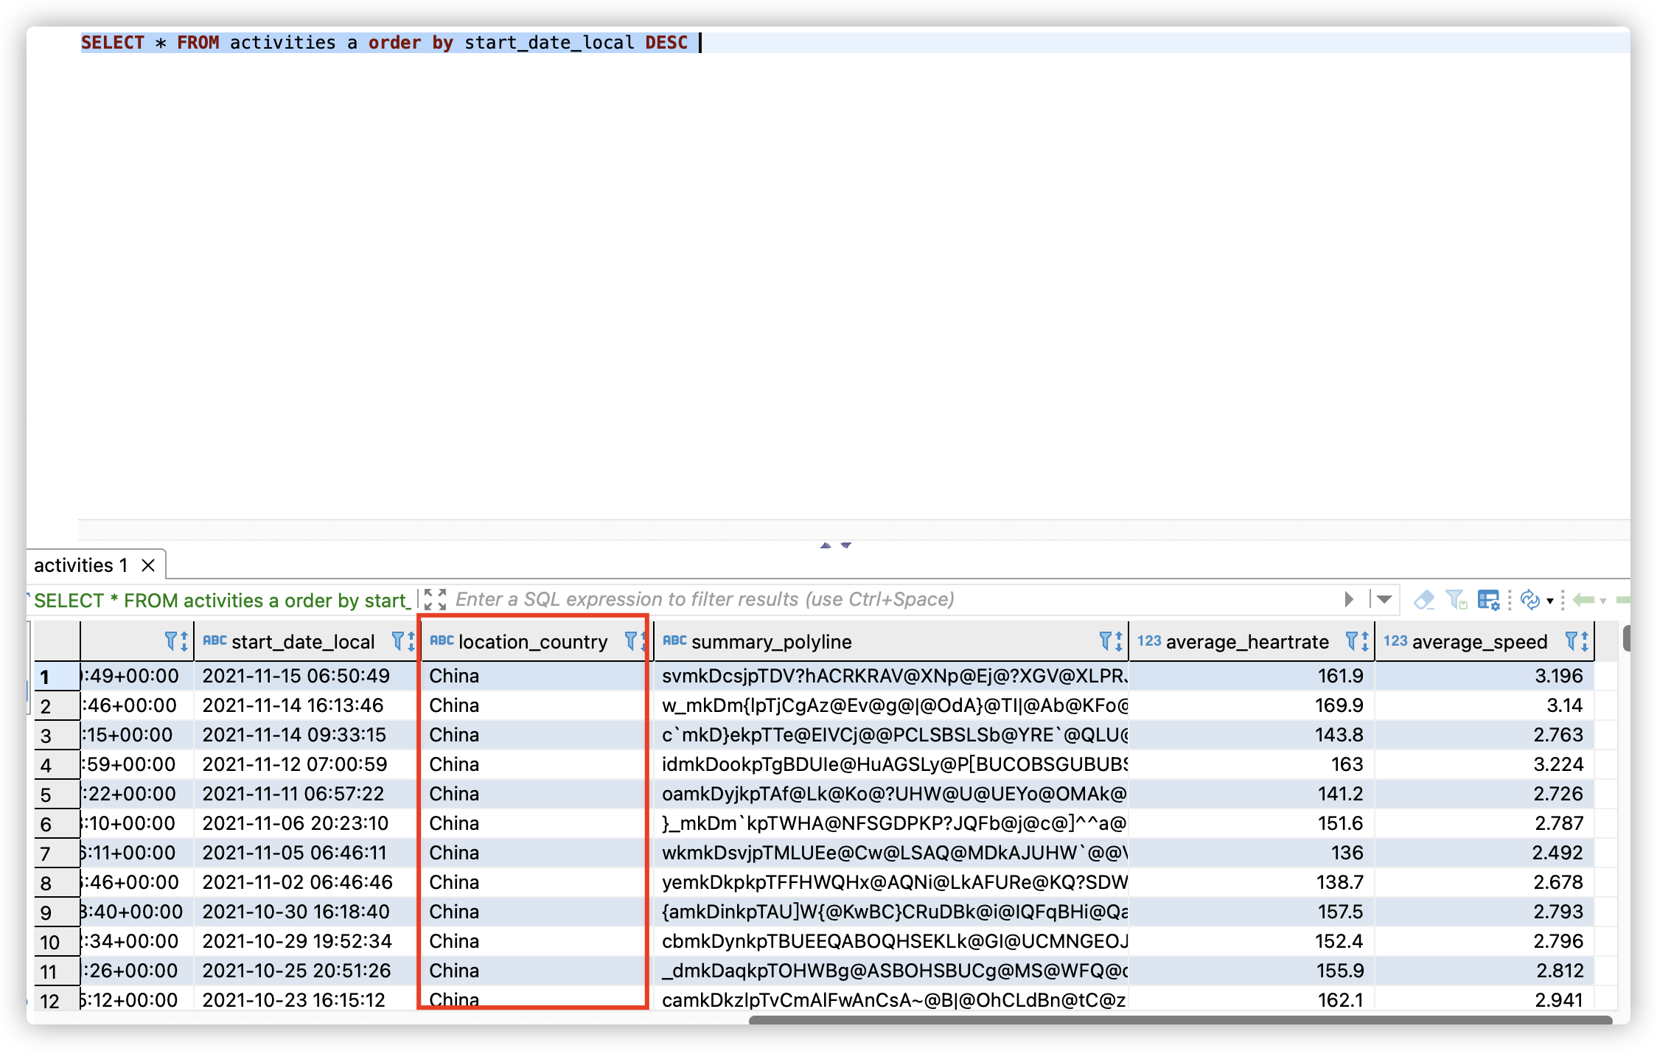Open filter for the average_heartrate column
This screenshot has width=1657, height=1051.
pyautogui.click(x=1351, y=641)
